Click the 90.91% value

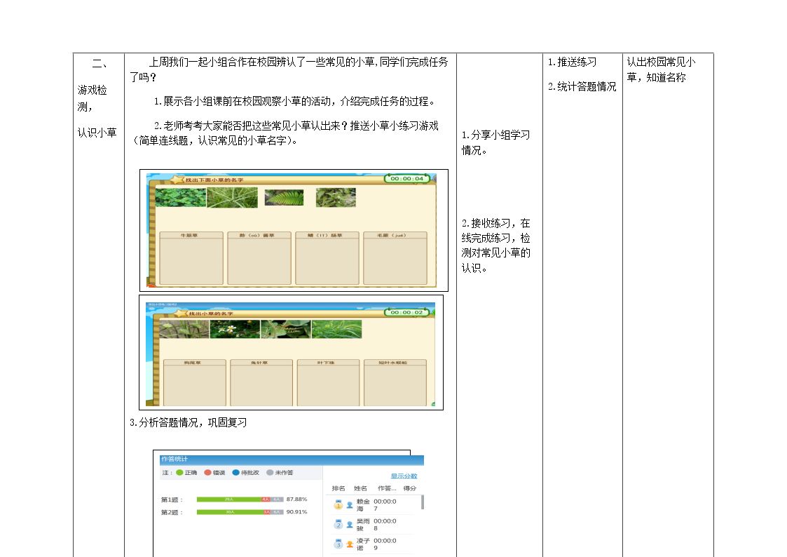(x=296, y=512)
